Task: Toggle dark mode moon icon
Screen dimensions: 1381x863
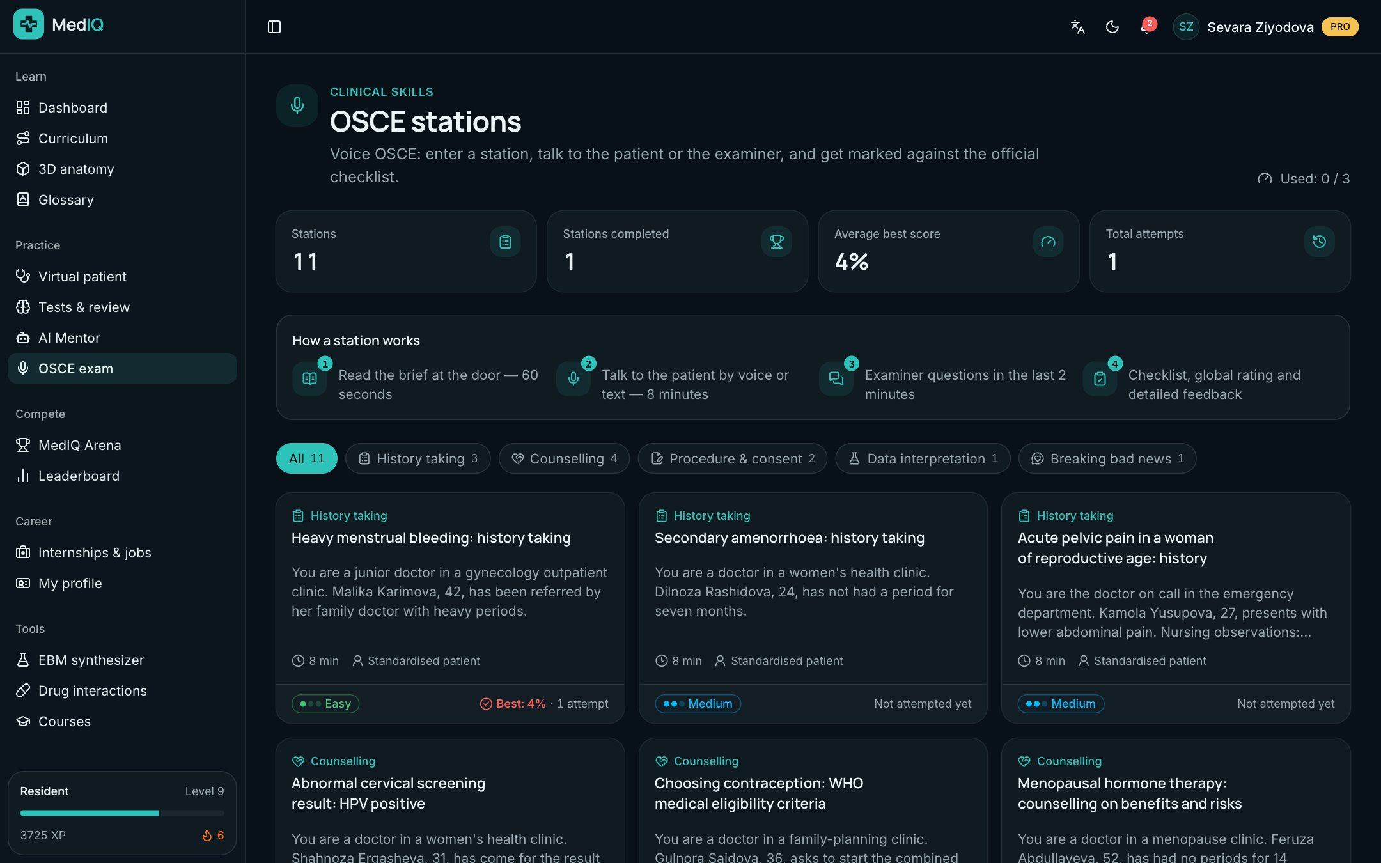Action: 1112,27
